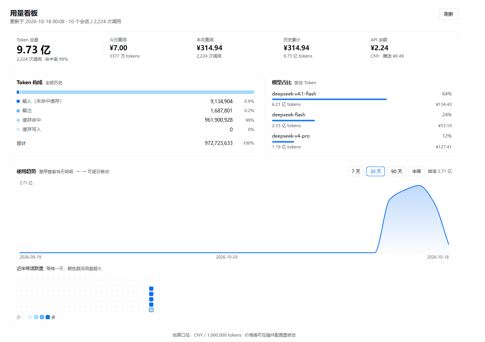Click the 64% share value
The width and height of the screenshot is (485, 342).
447,94
